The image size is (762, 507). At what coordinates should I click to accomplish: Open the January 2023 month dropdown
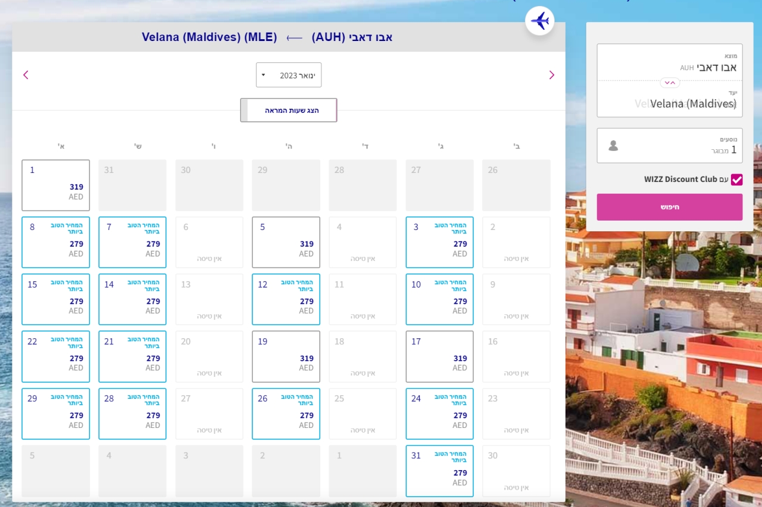point(289,75)
